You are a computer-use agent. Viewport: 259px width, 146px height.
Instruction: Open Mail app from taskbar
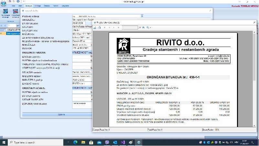pos(99,142)
